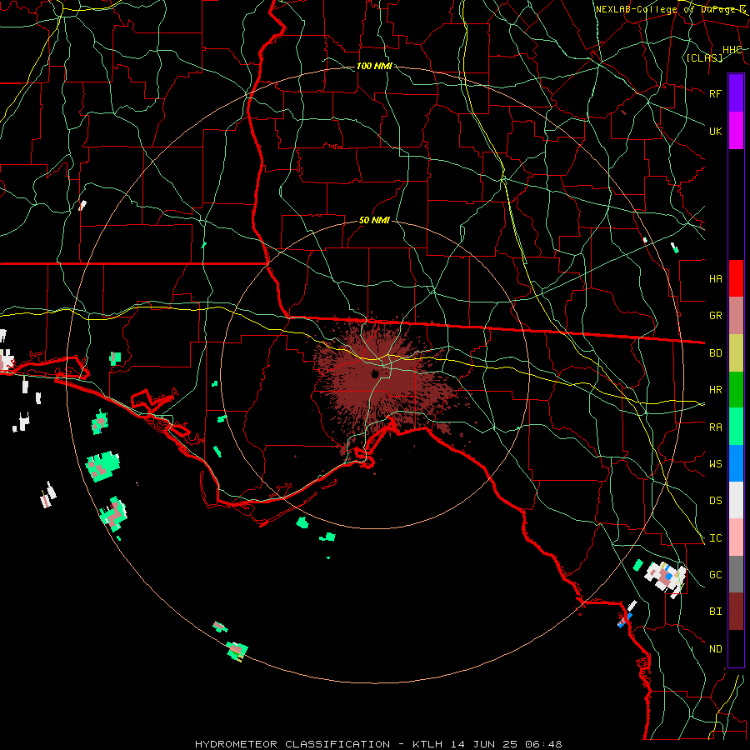Click the "DS" legend label
Viewport: 750px width, 750px height.
(715, 500)
